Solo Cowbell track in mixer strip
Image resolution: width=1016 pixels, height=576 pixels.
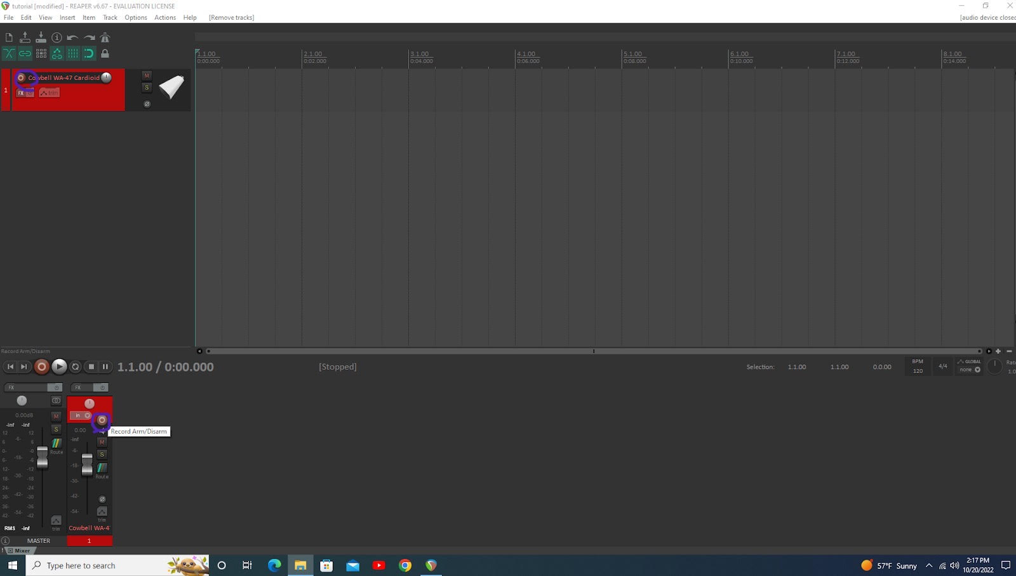tap(102, 454)
